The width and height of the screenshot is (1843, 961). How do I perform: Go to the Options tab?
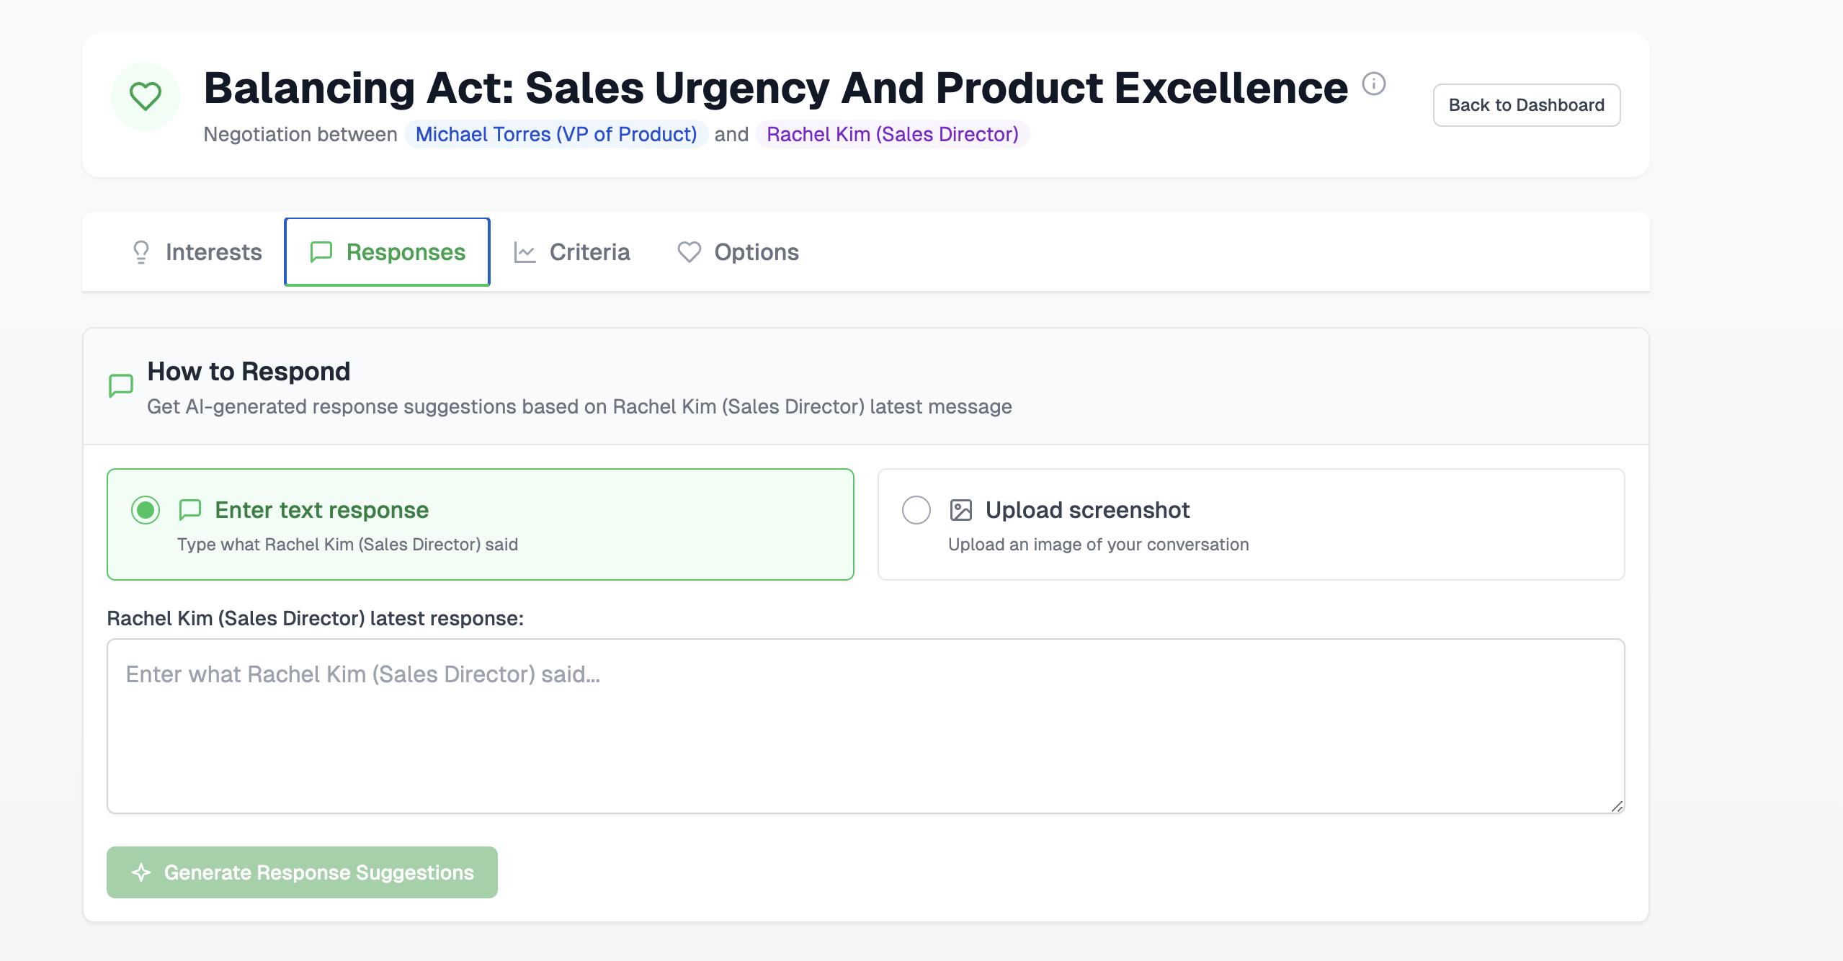tap(738, 252)
